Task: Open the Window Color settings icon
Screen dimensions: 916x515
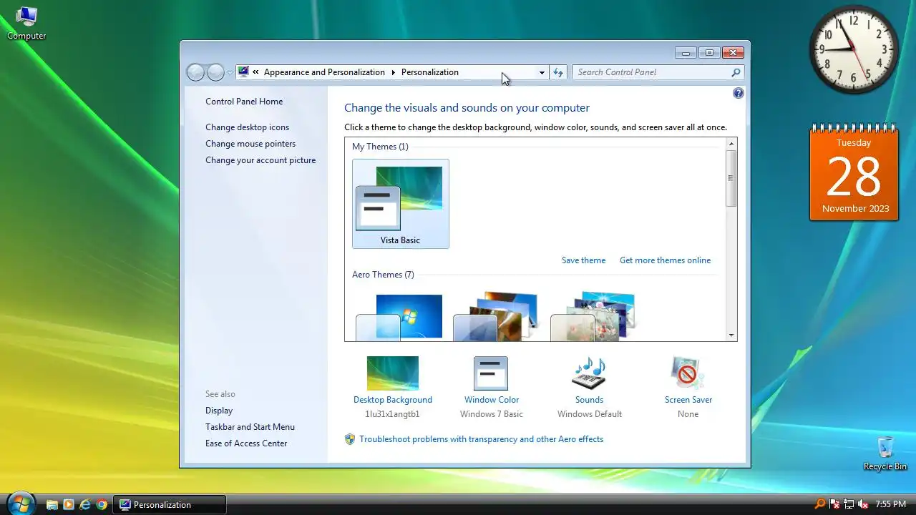Action: (x=491, y=373)
